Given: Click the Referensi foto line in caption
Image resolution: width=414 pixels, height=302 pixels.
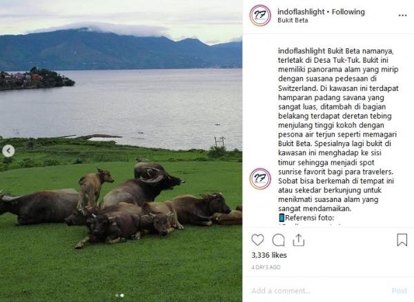Looking at the screenshot, I should point(306,218).
